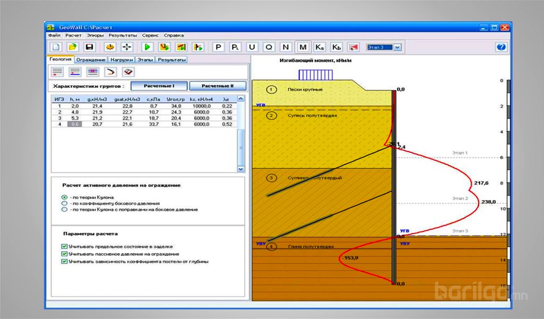This screenshot has width=544, height=319.
Task: Open help via the blue question icon
Action: click(501, 47)
